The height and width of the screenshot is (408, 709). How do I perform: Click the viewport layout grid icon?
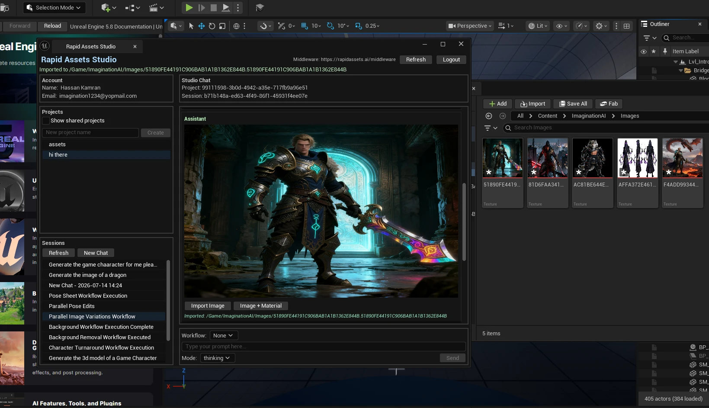(x=626, y=26)
